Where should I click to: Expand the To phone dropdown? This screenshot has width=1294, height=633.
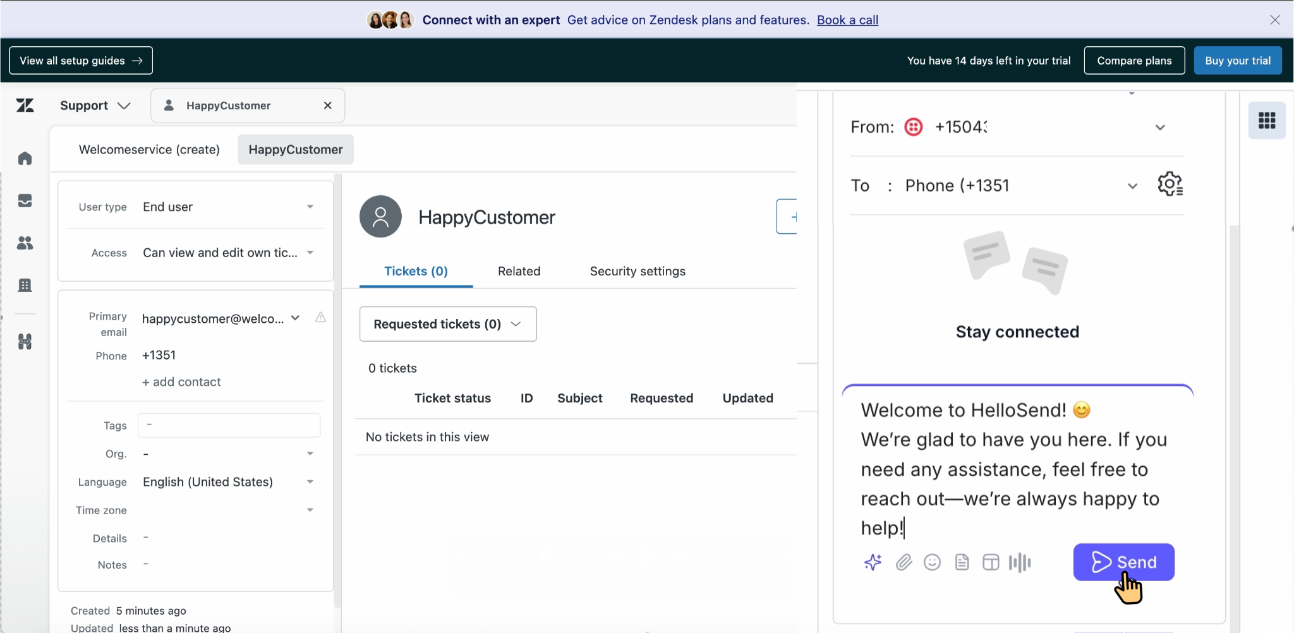[1133, 186]
